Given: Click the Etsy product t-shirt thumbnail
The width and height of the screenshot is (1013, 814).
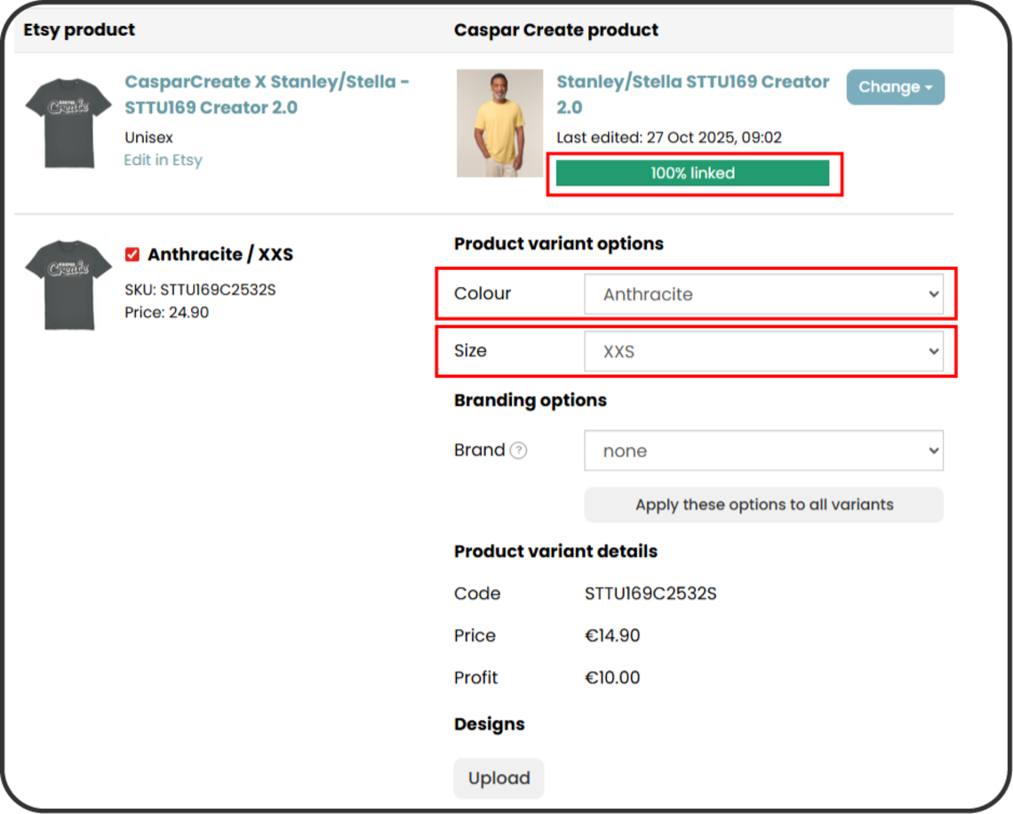Looking at the screenshot, I should pos(67,123).
